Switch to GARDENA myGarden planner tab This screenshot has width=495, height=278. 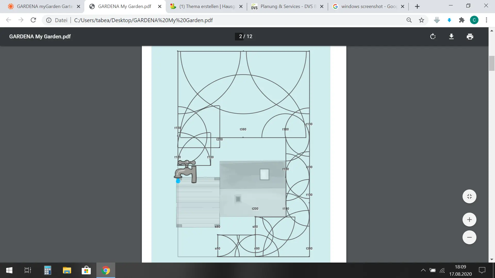44,6
